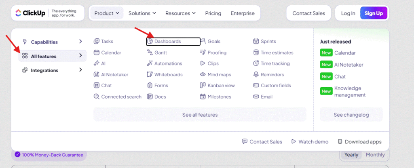This screenshot has width=414, height=168.
Task: Click the Chat hashtag icon in the features list
Action: pos(96,86)
